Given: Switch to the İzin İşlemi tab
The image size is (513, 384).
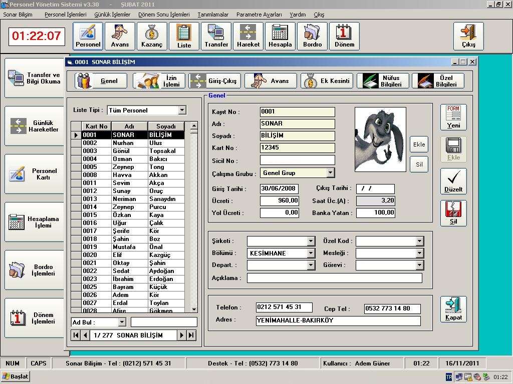Looking at the screenshot, I should pos(159,81).
